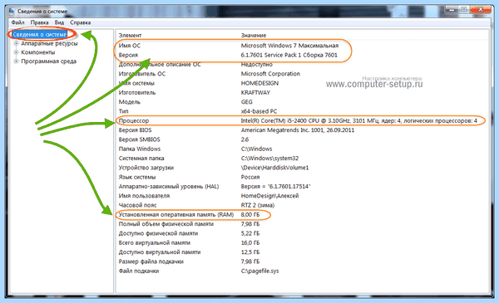Image resolution: width=499 pixels, height=303 pixels.
Task: Select the Имя ОС row
Action: [303, 46]
